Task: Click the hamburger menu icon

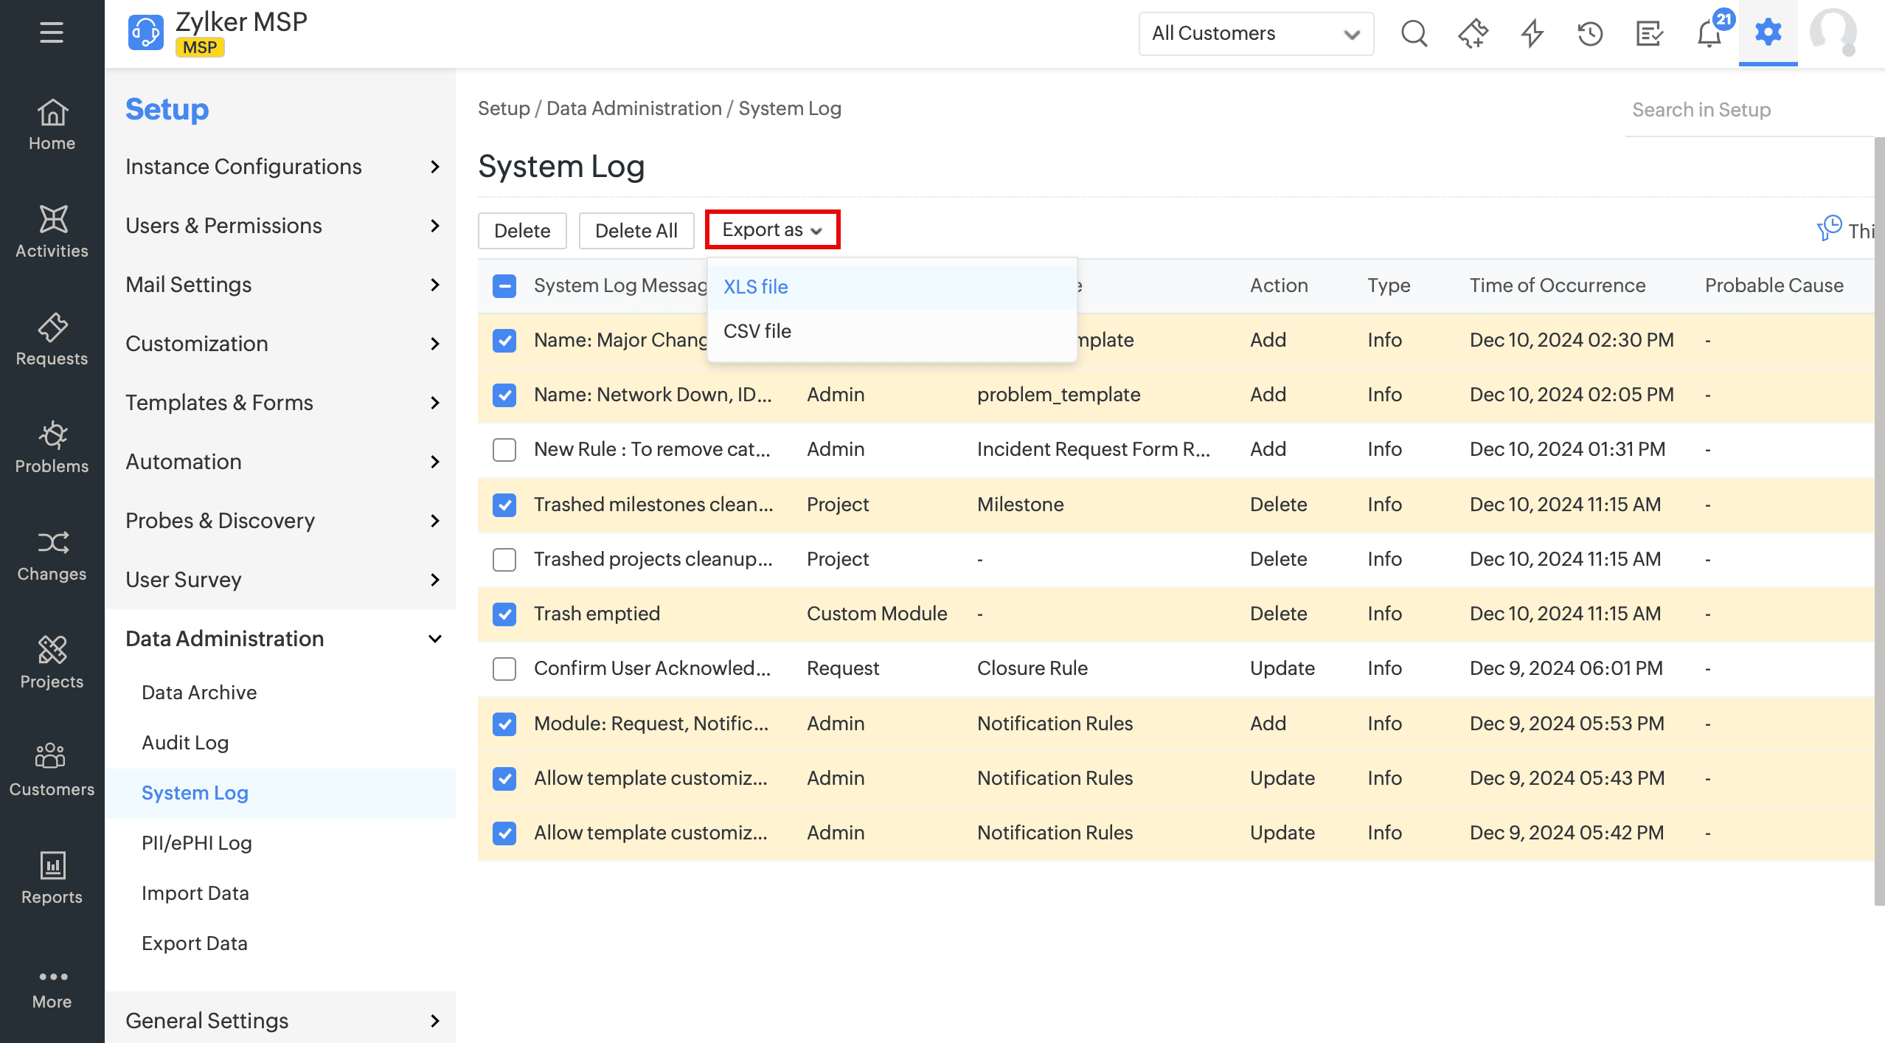Action: pyautogui.click(x=52, y=32)
